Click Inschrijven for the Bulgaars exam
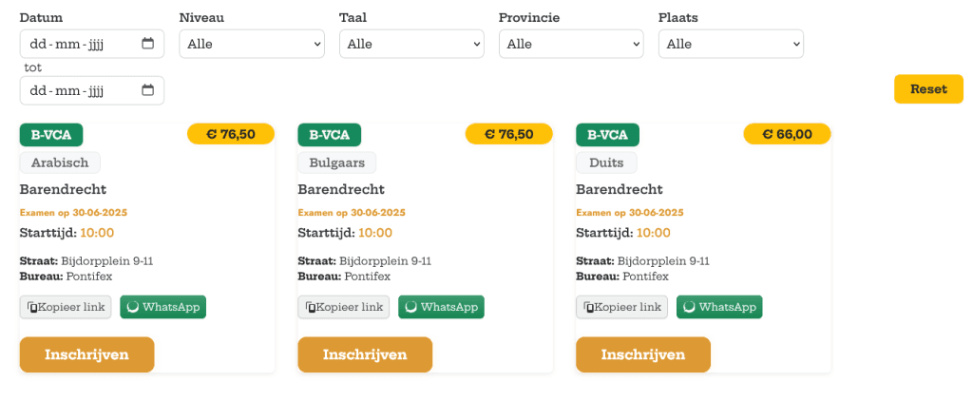This screenshot has width=973, height=401. [x=365, y=354]
